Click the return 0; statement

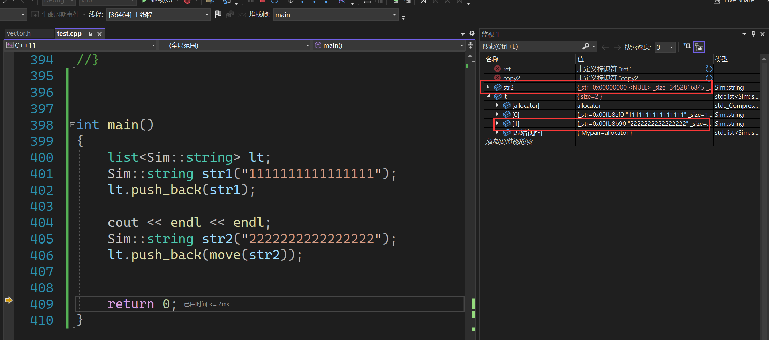[142, 304]
